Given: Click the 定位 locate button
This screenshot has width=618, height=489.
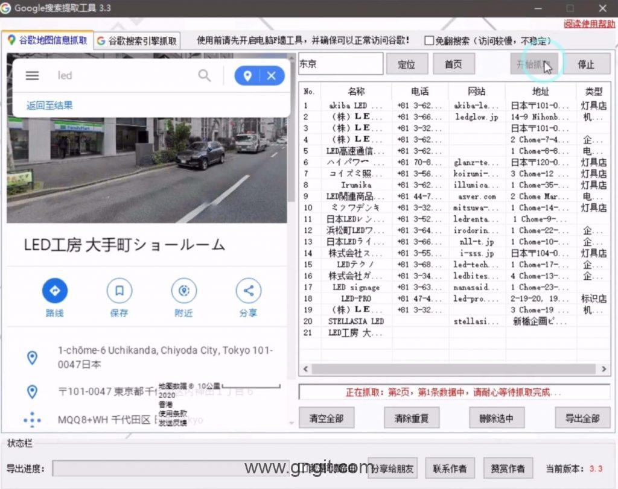Looking at the screenshot, I should click(407, 65).
